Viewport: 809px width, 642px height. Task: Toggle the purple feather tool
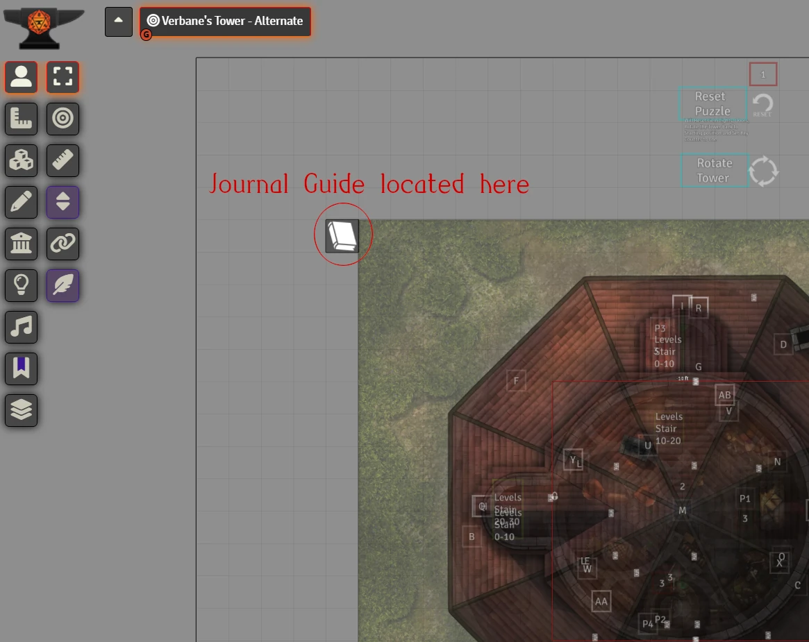pos(63,285)
